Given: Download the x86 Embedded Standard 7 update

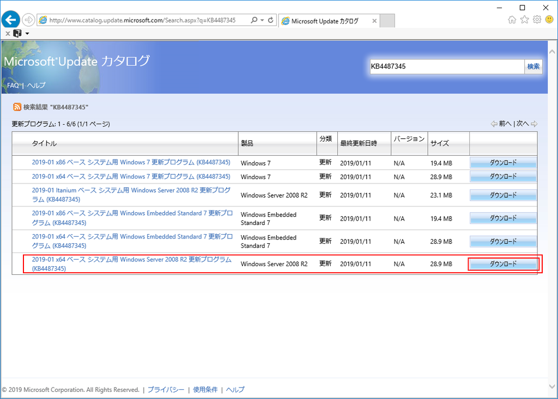Looking at the screenshot, I should (x=503, y=218).
